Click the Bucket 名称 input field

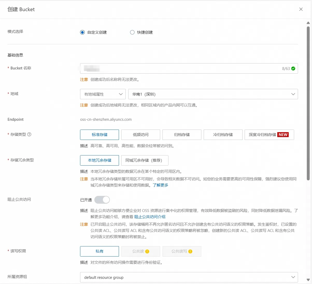click(189, 68)
